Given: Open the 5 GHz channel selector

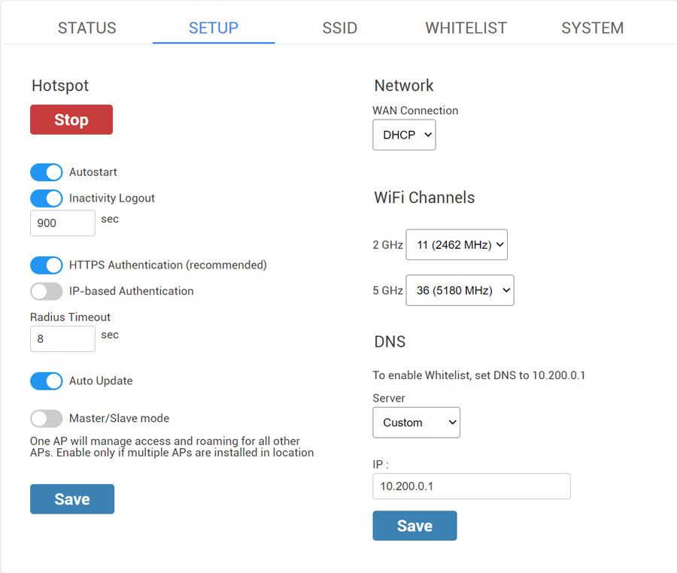Looking at the screenshot, I should pyautogui.click(x=460, y=290).
